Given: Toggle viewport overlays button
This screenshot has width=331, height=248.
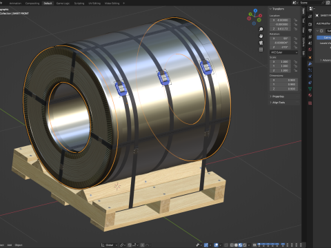Looking at the screenshot, I should (216, 245).
